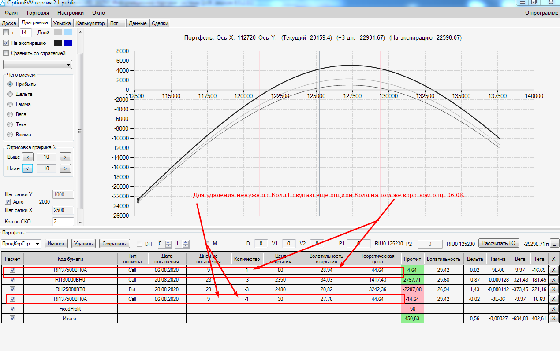This screenshot has width=560, height=351.
Task: Decrease the Ниже cutoff with the left arrow
Action: click(27, 168)
